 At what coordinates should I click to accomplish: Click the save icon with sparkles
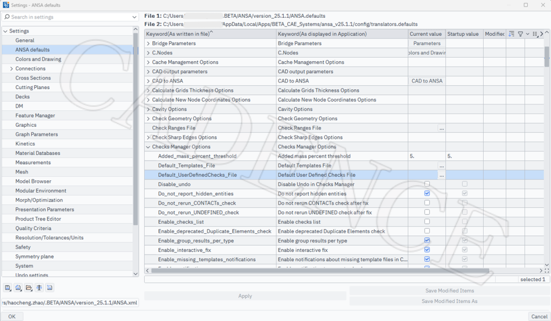[x=49, y=288]
